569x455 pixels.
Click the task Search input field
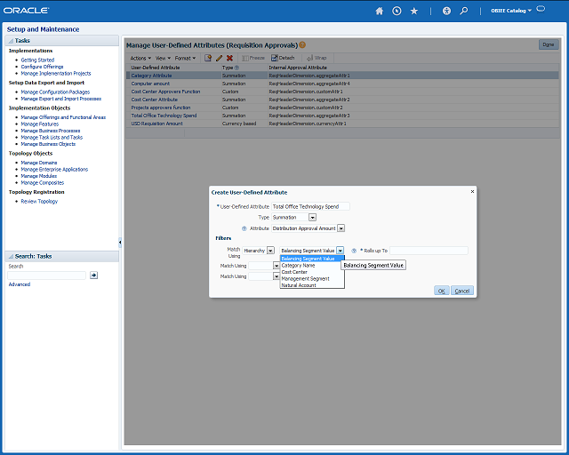(46, 275)
